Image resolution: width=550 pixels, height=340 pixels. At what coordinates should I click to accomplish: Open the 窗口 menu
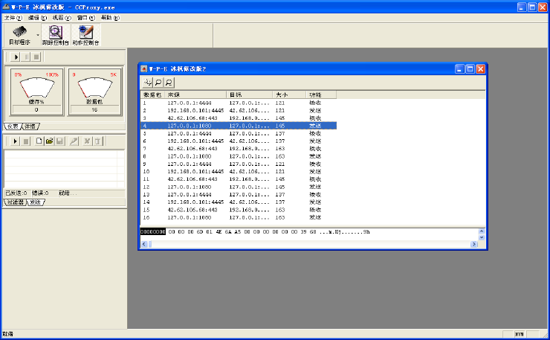click(86, 18)
